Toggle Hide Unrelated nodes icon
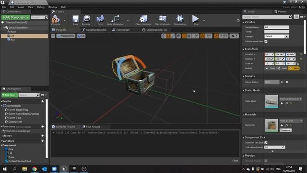Image resolution: width=307 pixels, height=173 pixels. (115, 20)
